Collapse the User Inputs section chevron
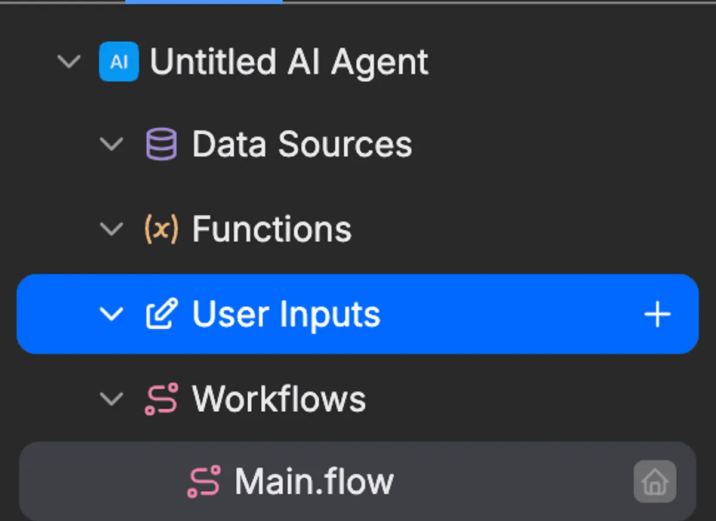 112,314
